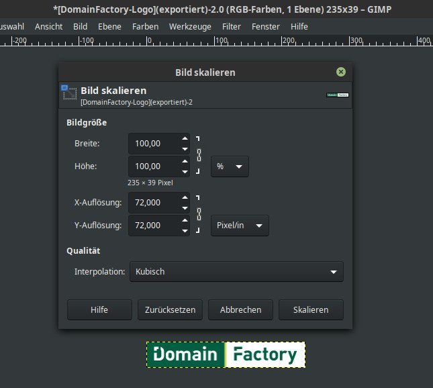Increase Y-Auflösung with the up arrow

tap(185, 220)
